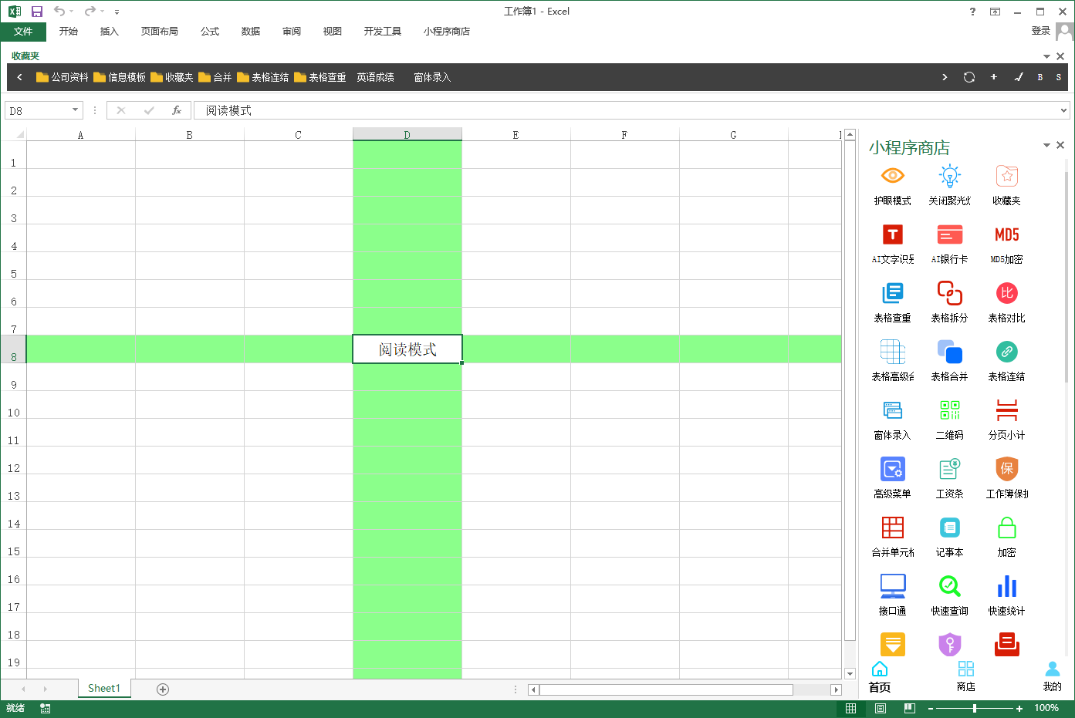Go to the 商店 tab at panel bottom
The image size is (1075, 718).
pos(965,676)
